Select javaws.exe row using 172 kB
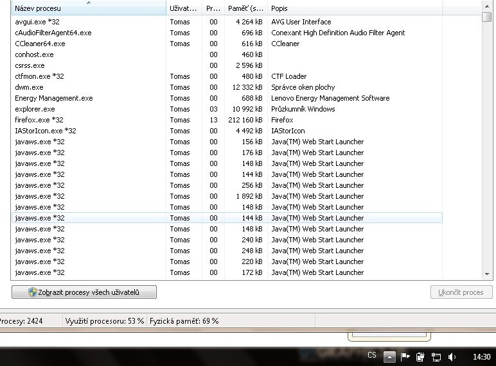The height and width of the screenshot is (366, 496). (227, 272)
